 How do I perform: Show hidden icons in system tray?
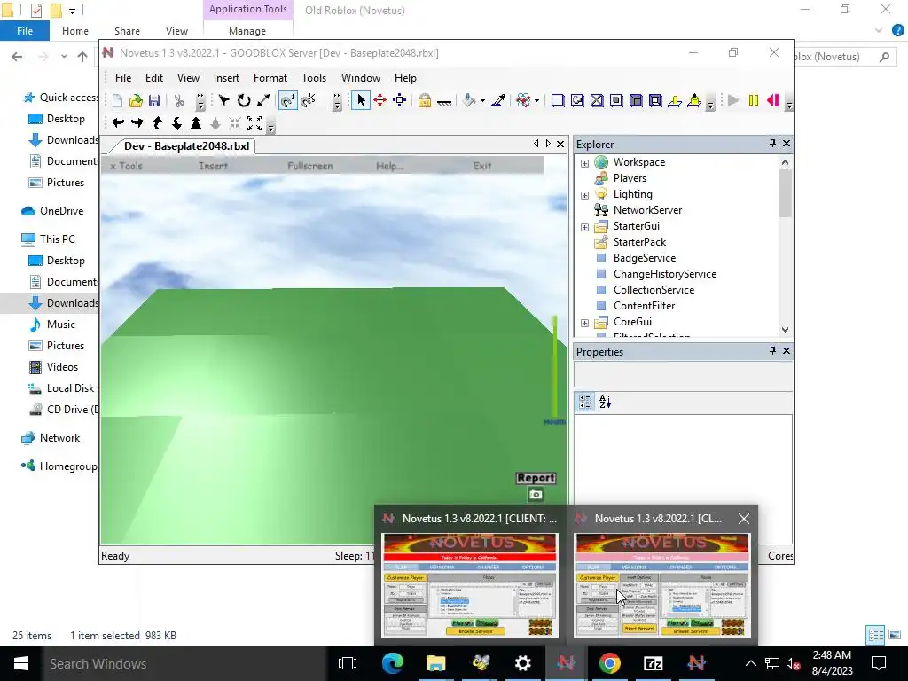[x=750, y=663]
